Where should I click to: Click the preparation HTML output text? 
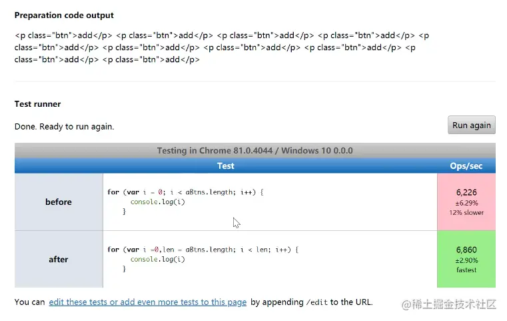[x=222, y=47]
